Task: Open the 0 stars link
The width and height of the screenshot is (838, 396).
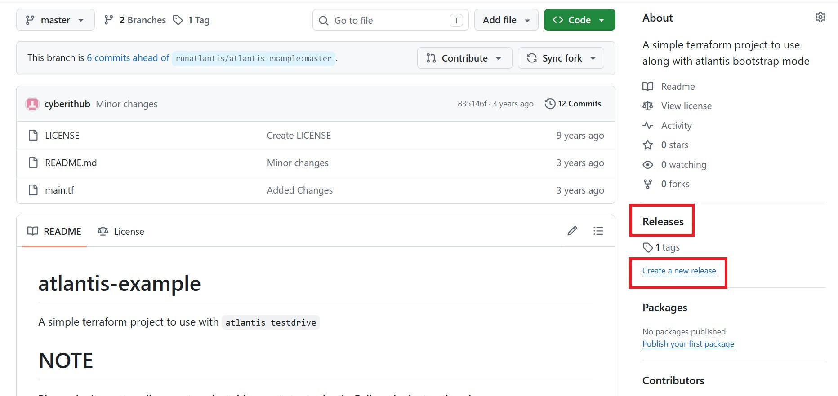Action: click(675, 145)
